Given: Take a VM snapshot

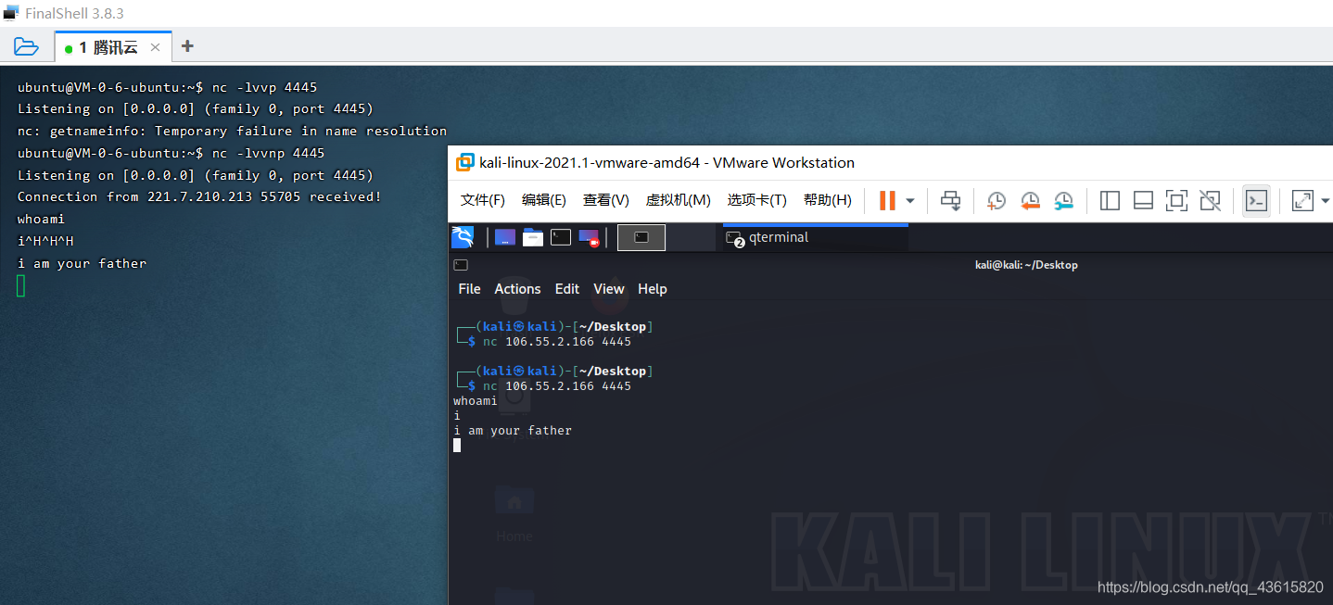Looking at the screenshot, I should pyautogui.click(x=997, y=200).
